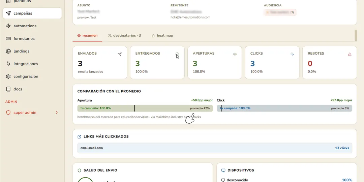Viewport: 364px width, 182px height.
Task: Open the destinatarios · 3 tab
Action: [124, 35]
